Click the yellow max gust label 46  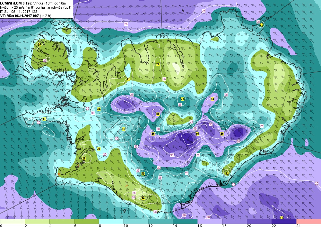197,134
